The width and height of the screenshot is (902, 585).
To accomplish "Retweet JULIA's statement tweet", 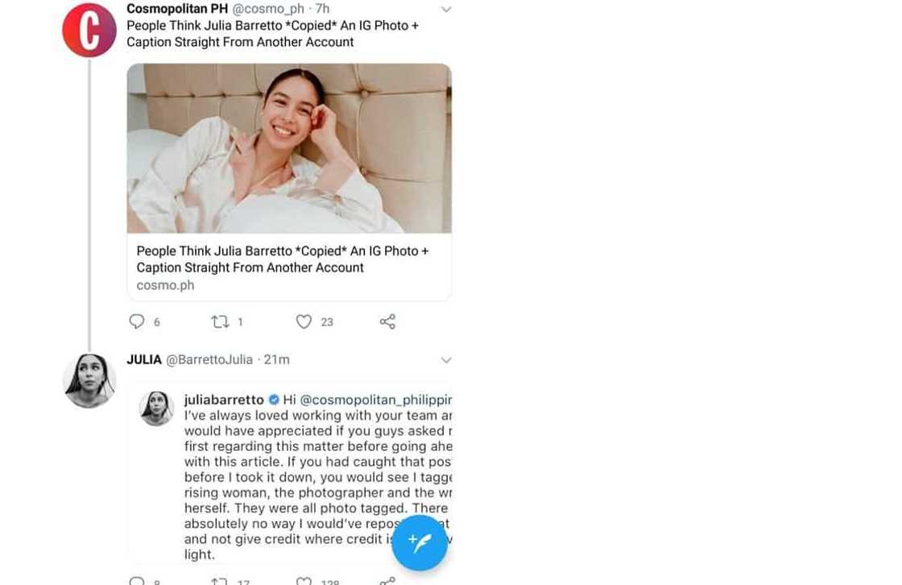I will pos(220,579).
